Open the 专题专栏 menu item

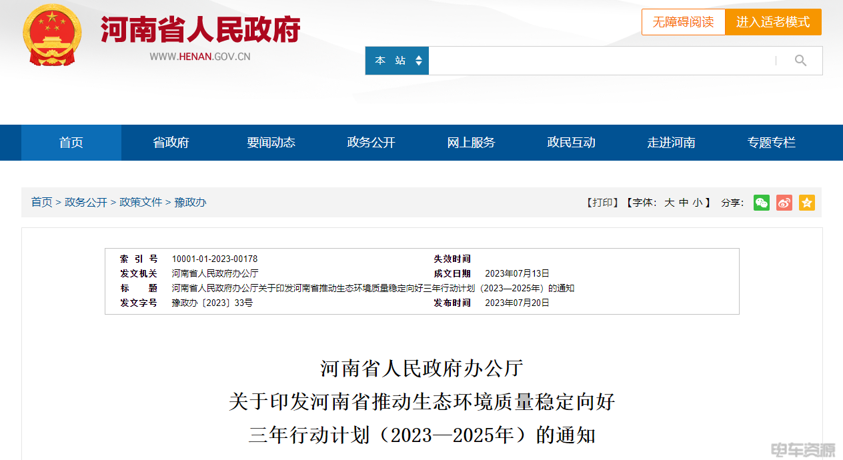click(x=772, y=143)
